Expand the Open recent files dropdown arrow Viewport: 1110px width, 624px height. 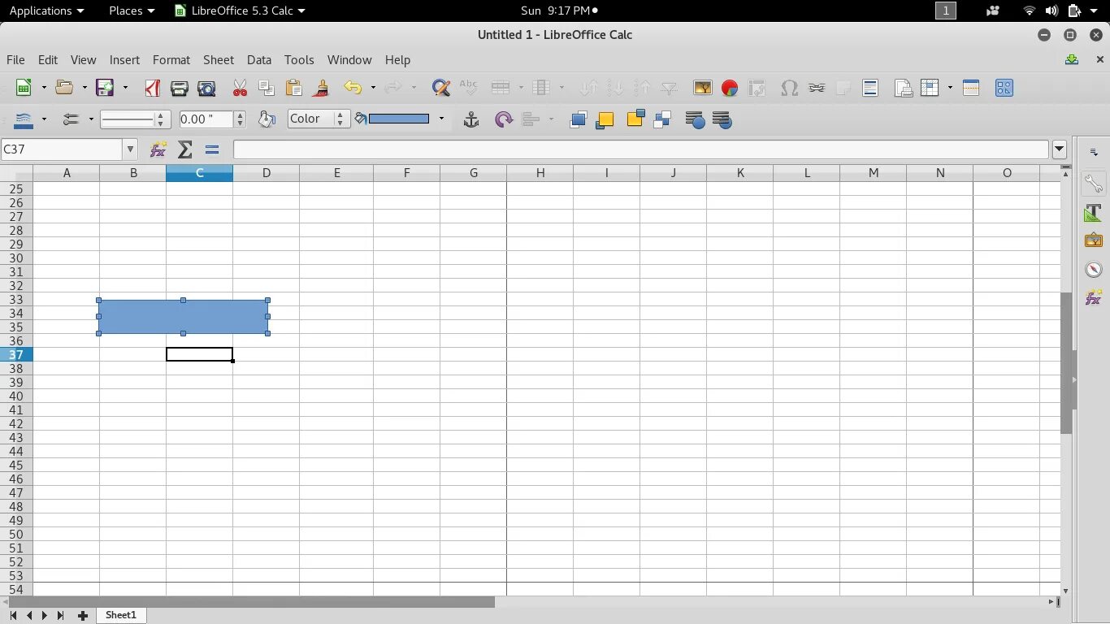84,88
